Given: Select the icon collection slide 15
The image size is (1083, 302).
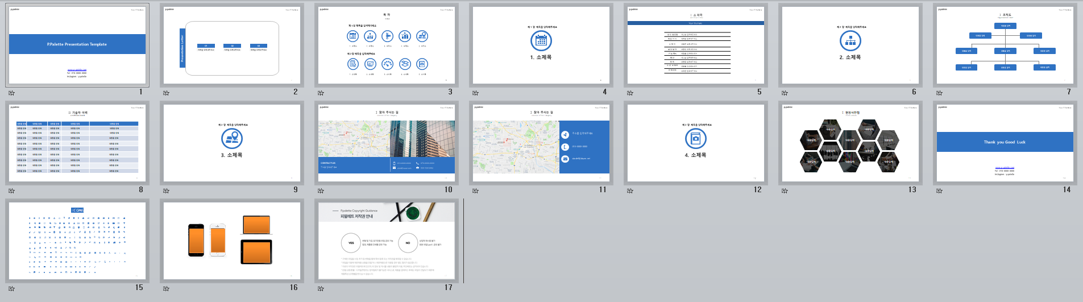Looking at the screenshot, I should (77, 241).
